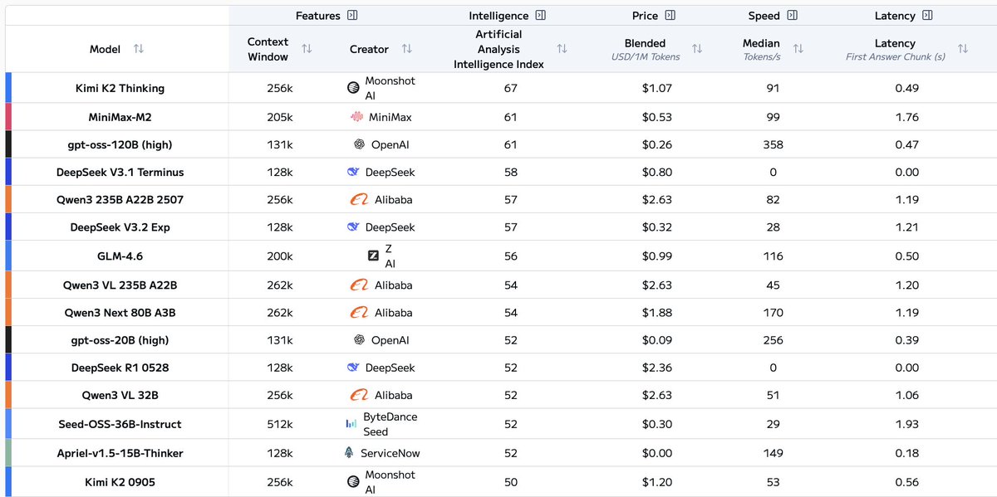
Task: Sort by Blended price arrows
Action: click(x=697, y=49)
